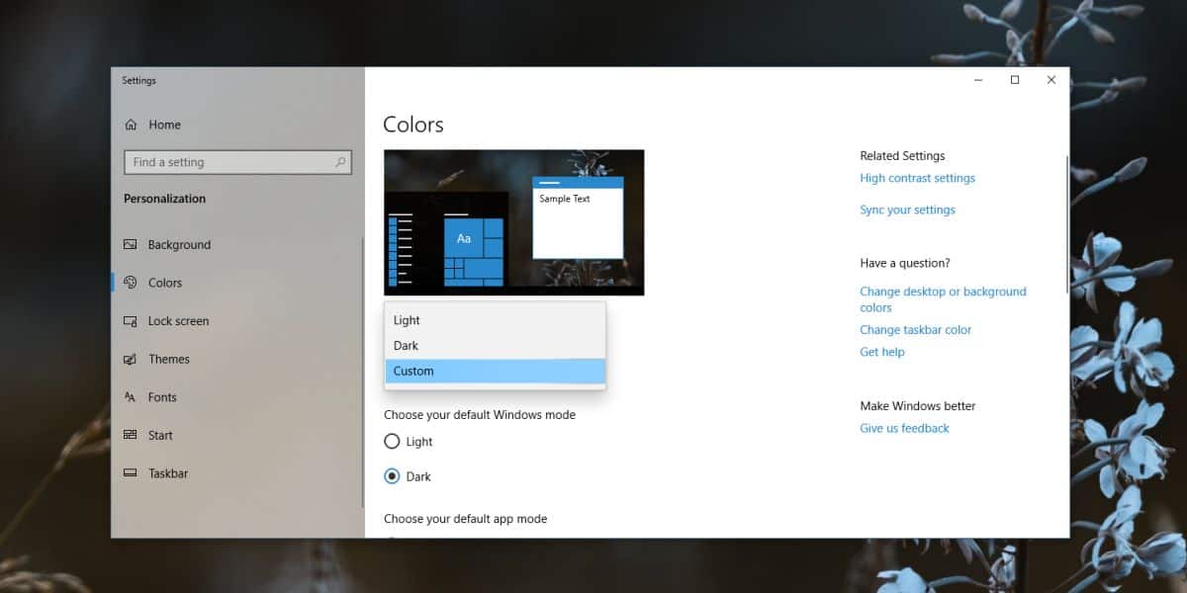The width and height of the screenshot is (1187, 593).
Task: Select Dark Windows mode radio button
Action: point(392,476)
